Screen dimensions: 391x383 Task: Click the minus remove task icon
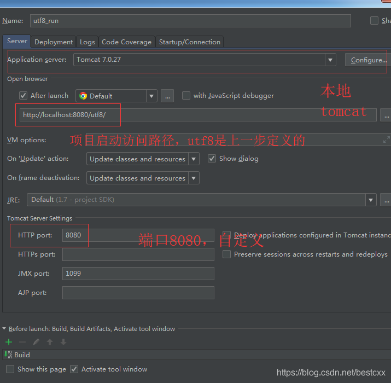[22, 342]
